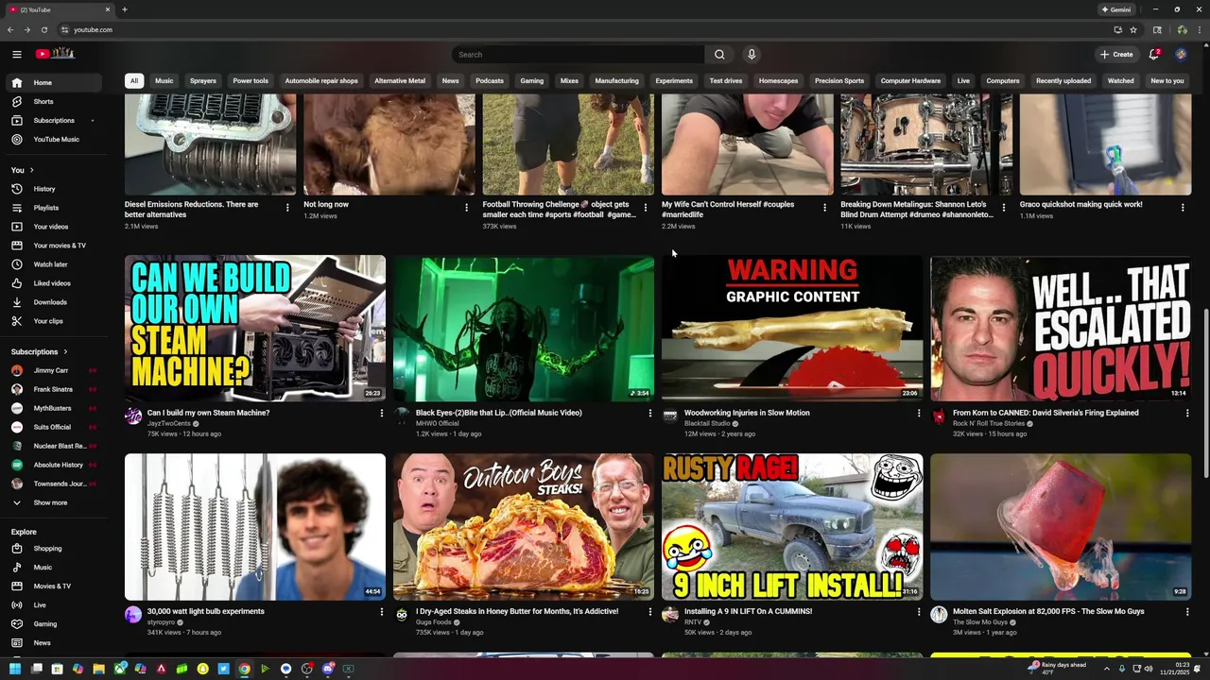Open Downloads in sidebar
The image size is (1210, 680).
[x=52, y=302]
